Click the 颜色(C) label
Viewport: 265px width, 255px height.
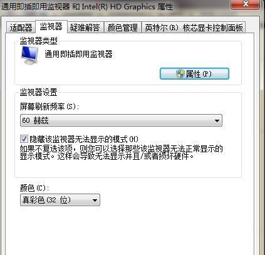[34, 188]
